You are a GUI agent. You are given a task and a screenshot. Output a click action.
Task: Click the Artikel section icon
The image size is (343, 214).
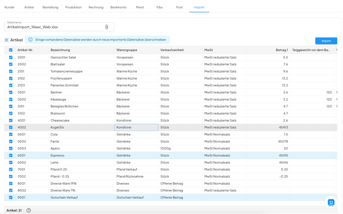pos(7,40)
